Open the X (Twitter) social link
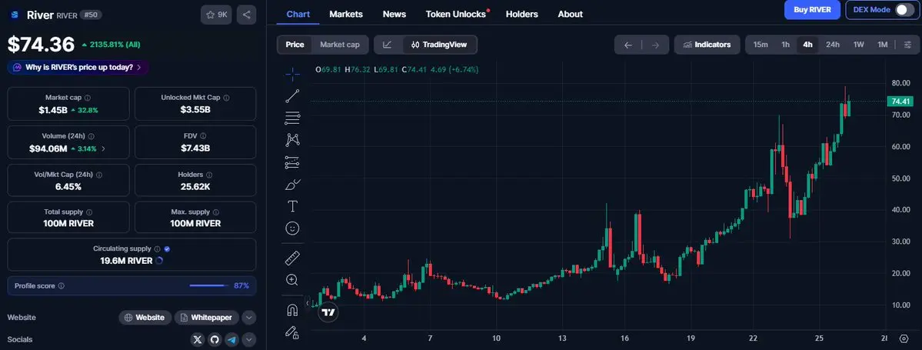This screenshot has height=350, width=922. pyautogui.click(x=198, y=339)
